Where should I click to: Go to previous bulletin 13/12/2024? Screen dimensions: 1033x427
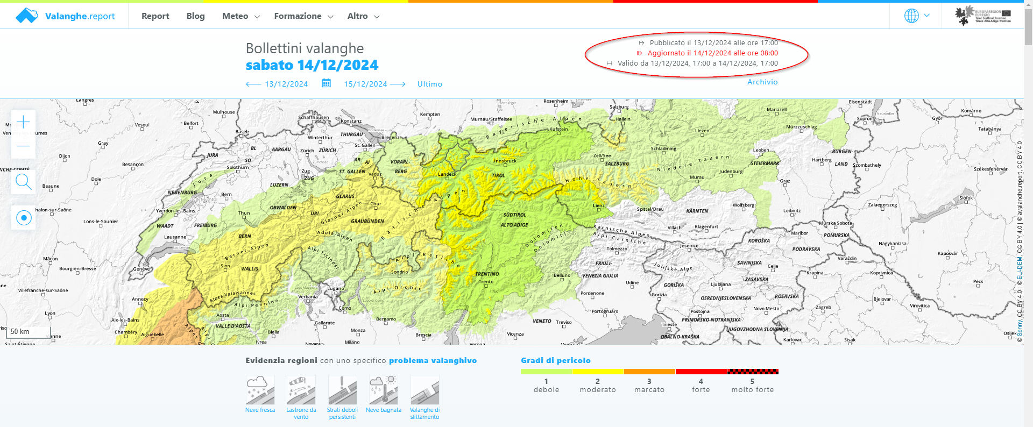pos(277,84)
